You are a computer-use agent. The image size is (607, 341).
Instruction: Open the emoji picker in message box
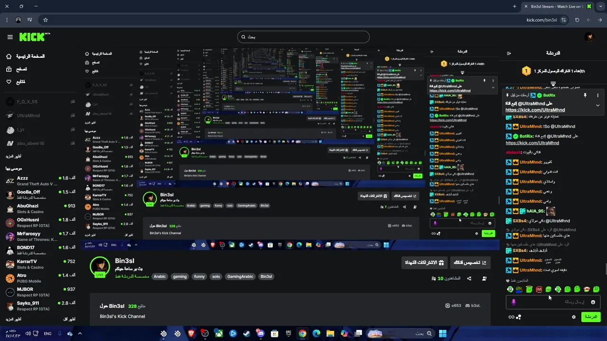pyautogui.click(x=593, y=302)
